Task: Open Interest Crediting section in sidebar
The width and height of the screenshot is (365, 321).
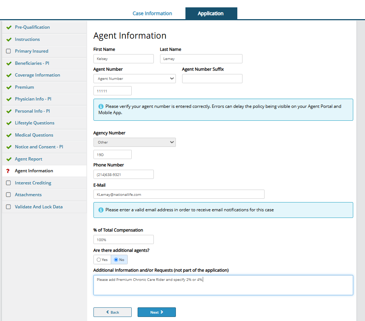Action: tap(33, 183)
